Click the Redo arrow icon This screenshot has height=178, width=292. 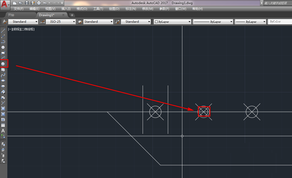click(x=54, y=3)
